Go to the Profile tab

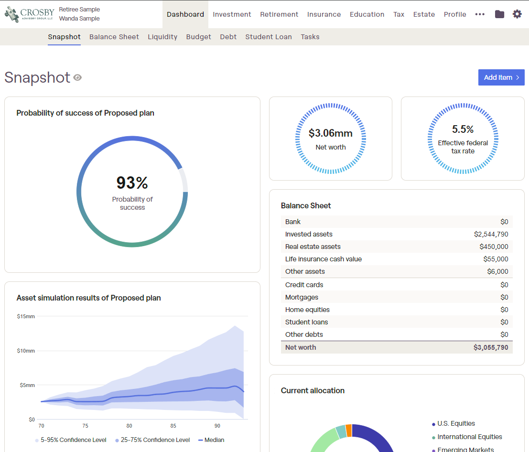click(455, 14)
